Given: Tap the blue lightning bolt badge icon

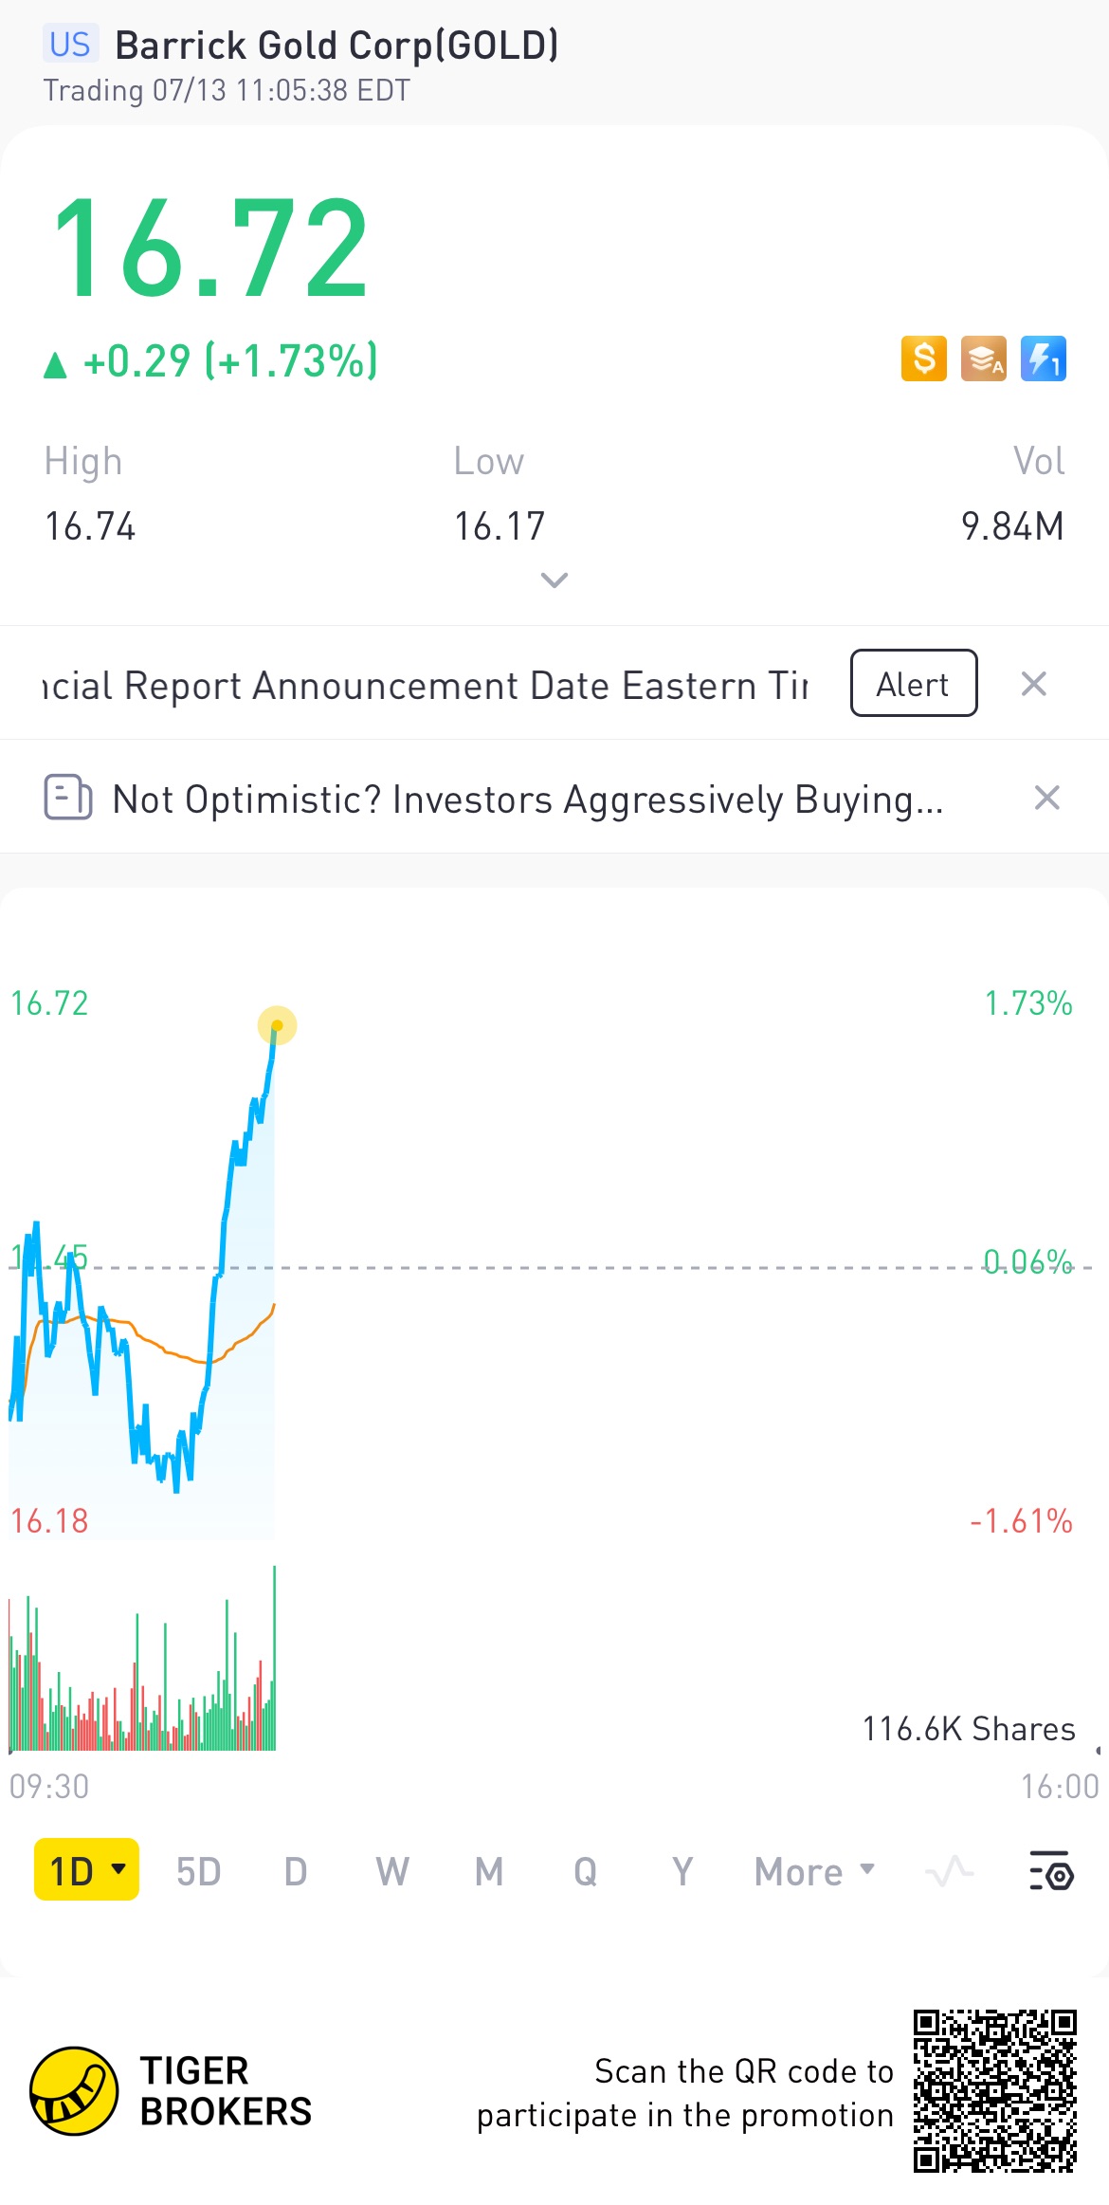Looking at the screenshot, I should (x=1043, y=359).
